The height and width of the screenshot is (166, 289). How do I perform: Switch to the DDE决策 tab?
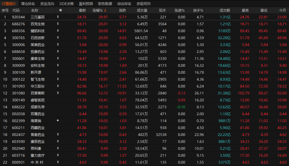tap(66, 4)
